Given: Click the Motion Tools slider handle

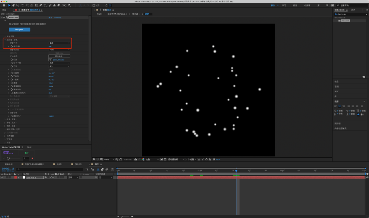Looking at the screenshot, I should pos(8,158).
